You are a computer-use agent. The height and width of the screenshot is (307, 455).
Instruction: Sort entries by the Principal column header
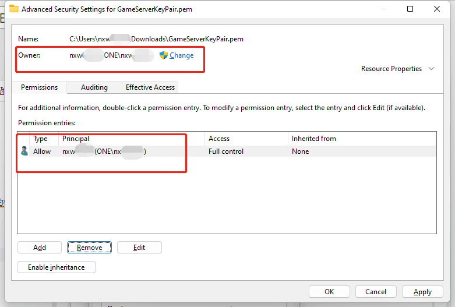pos(76,139)
